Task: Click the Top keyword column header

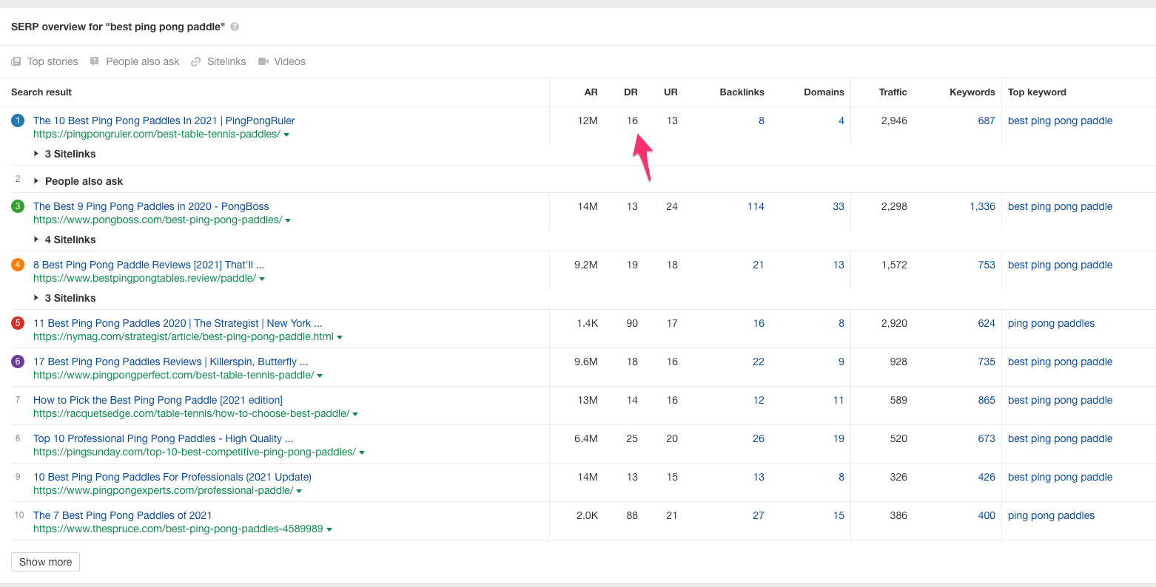Action: point(1037,92)
